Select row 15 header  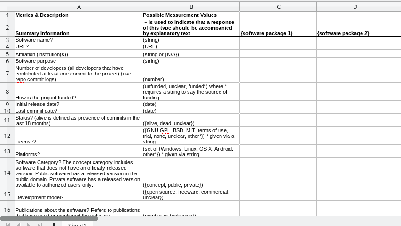pos(7,195)
